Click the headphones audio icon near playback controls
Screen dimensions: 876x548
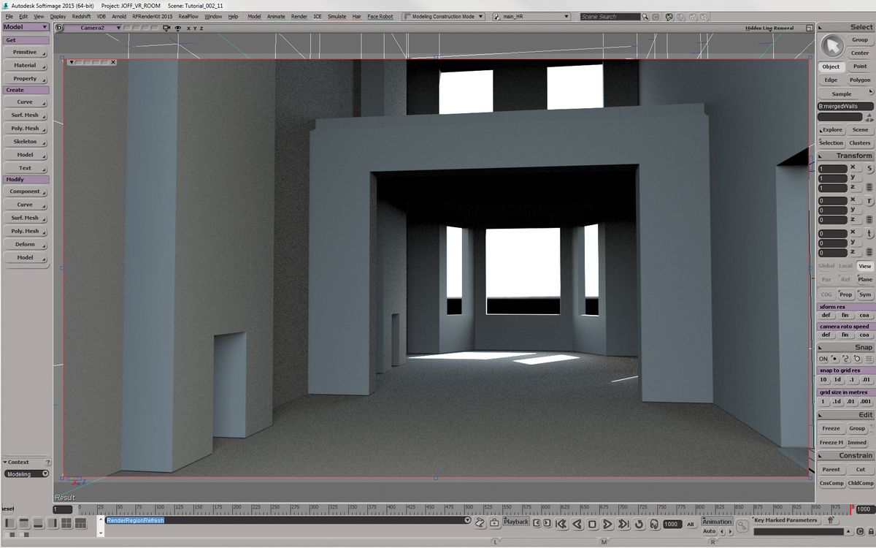654,522
